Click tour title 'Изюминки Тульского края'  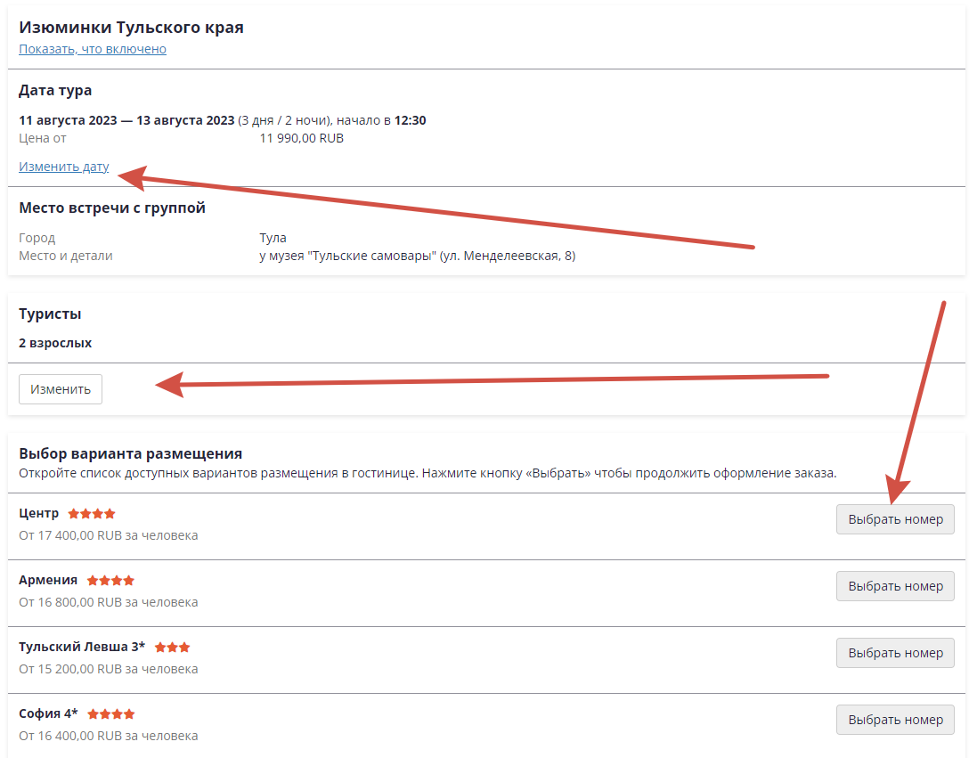[131, 28]
